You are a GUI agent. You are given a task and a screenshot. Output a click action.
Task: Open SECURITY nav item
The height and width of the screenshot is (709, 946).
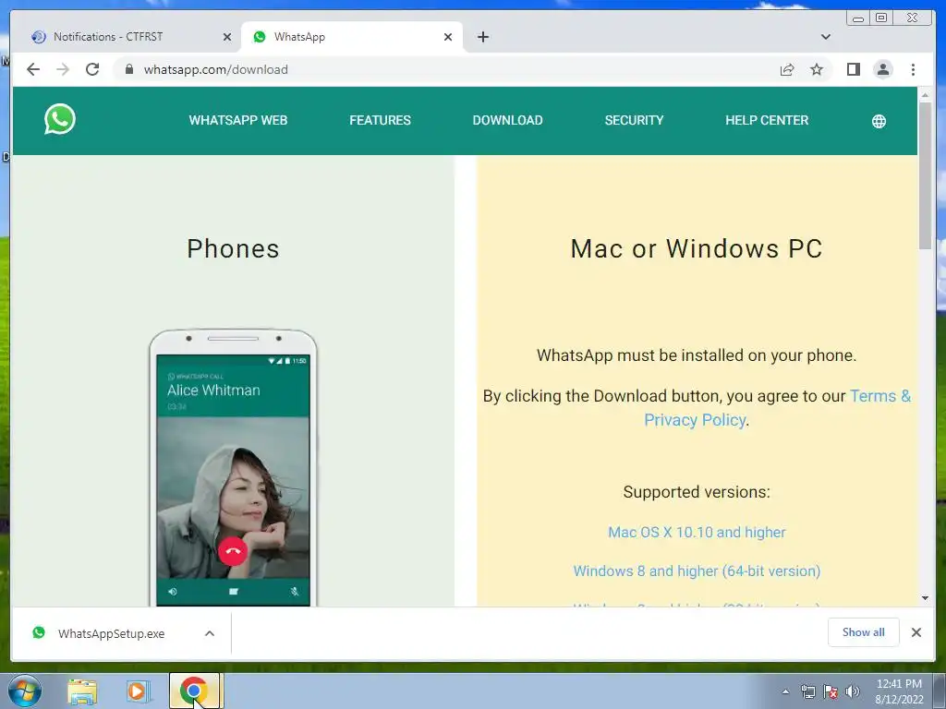click(x=634, y=120)
